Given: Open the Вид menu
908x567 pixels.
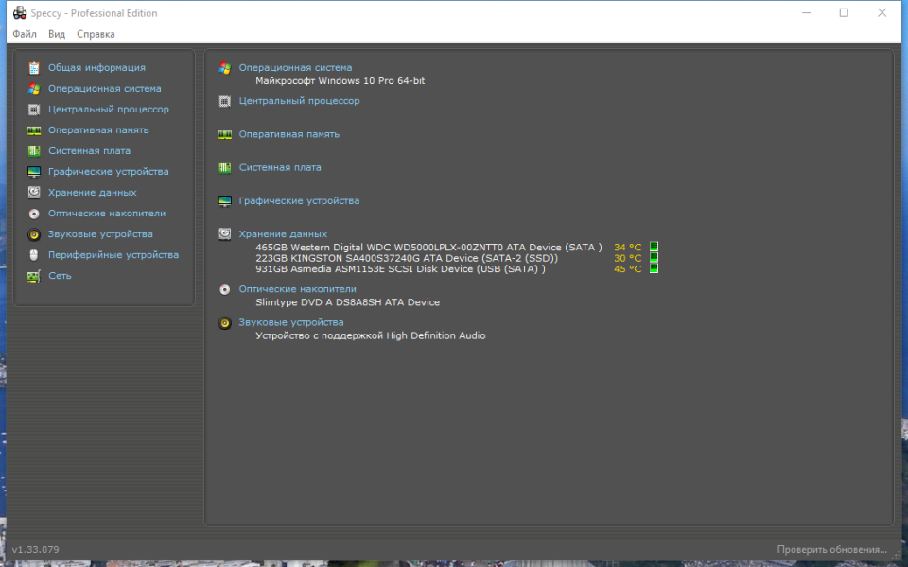Looking at the screenshot, I should point(57,34).
